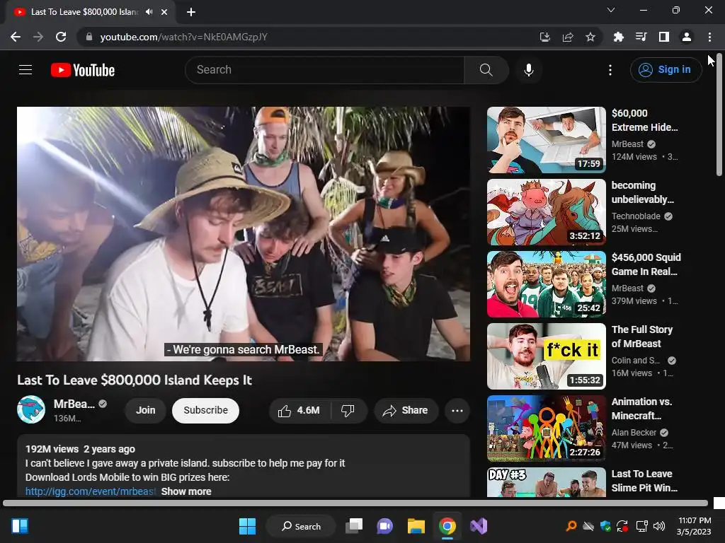Open YouTube settings three-dot menu
The width and height of the screenshot is (725, 543).
[x=610, y=70]
